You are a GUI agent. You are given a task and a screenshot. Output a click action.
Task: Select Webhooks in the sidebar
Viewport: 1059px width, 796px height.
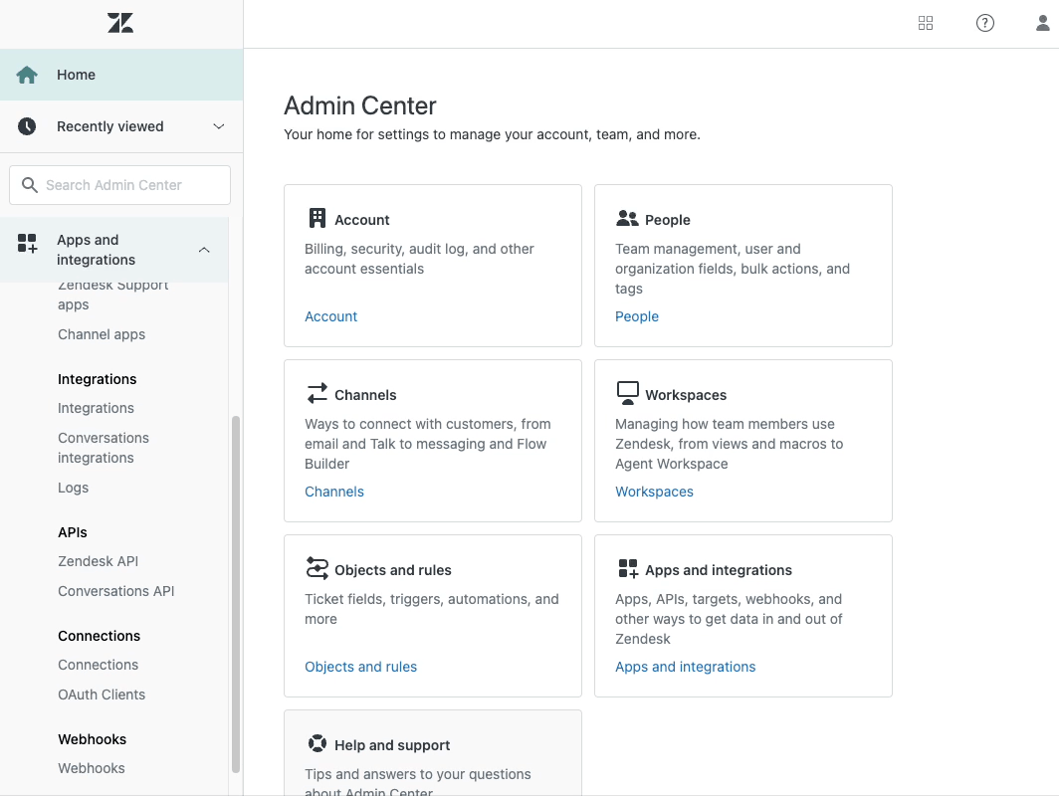point(91,767)
